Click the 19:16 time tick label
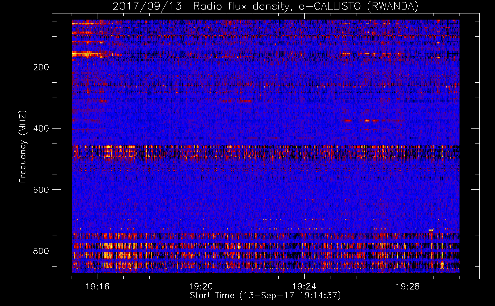495x306 pixels. tap(98, 287)
